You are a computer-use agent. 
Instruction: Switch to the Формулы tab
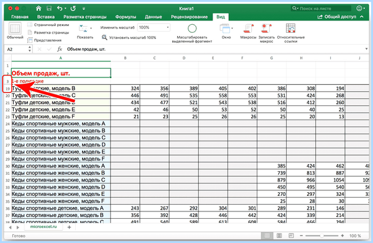pyautogui.click(x=126, y=17)
